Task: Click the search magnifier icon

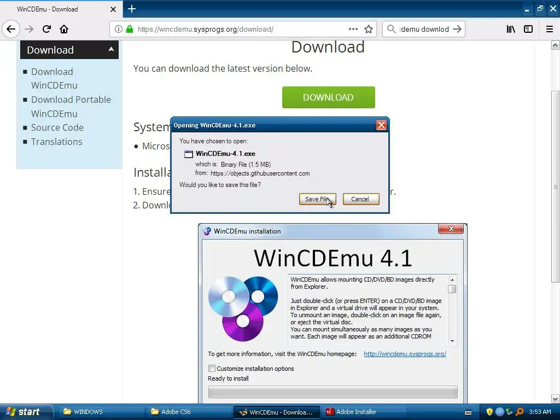Action: pos(391,29)
